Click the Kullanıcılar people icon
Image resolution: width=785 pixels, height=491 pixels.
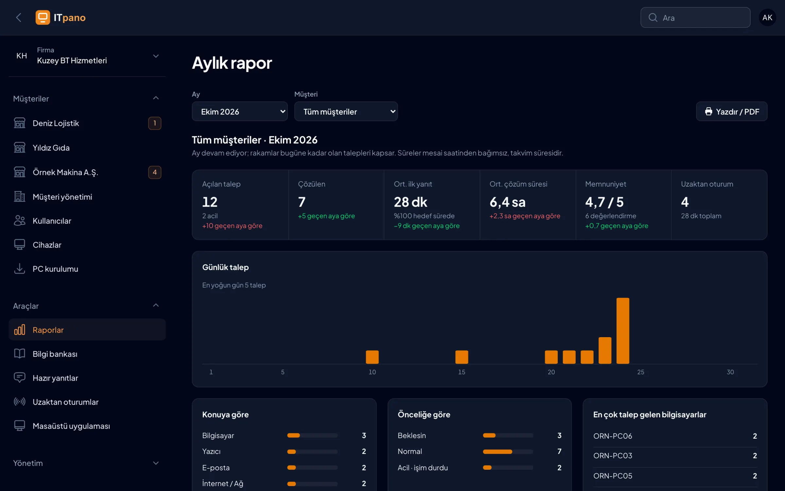click(x=20, y=221)
